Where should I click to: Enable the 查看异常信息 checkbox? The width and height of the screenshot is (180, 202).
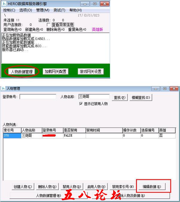49,25
